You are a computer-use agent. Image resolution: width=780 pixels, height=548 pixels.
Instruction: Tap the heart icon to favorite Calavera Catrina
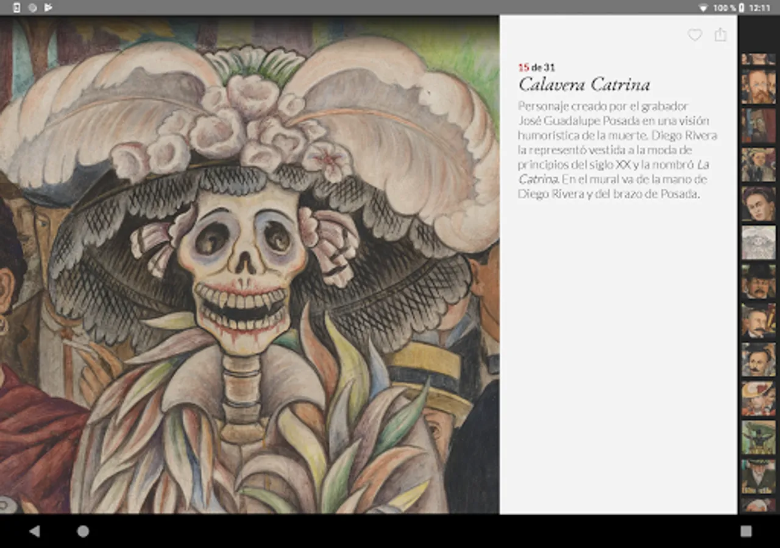[695, 35]
